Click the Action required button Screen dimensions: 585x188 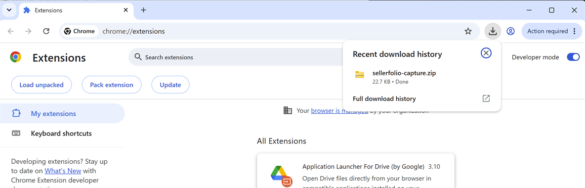click(x=547, y=31)
